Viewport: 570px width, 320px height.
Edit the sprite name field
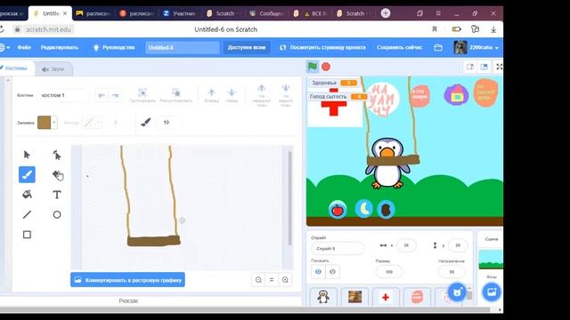pos(338,249)
